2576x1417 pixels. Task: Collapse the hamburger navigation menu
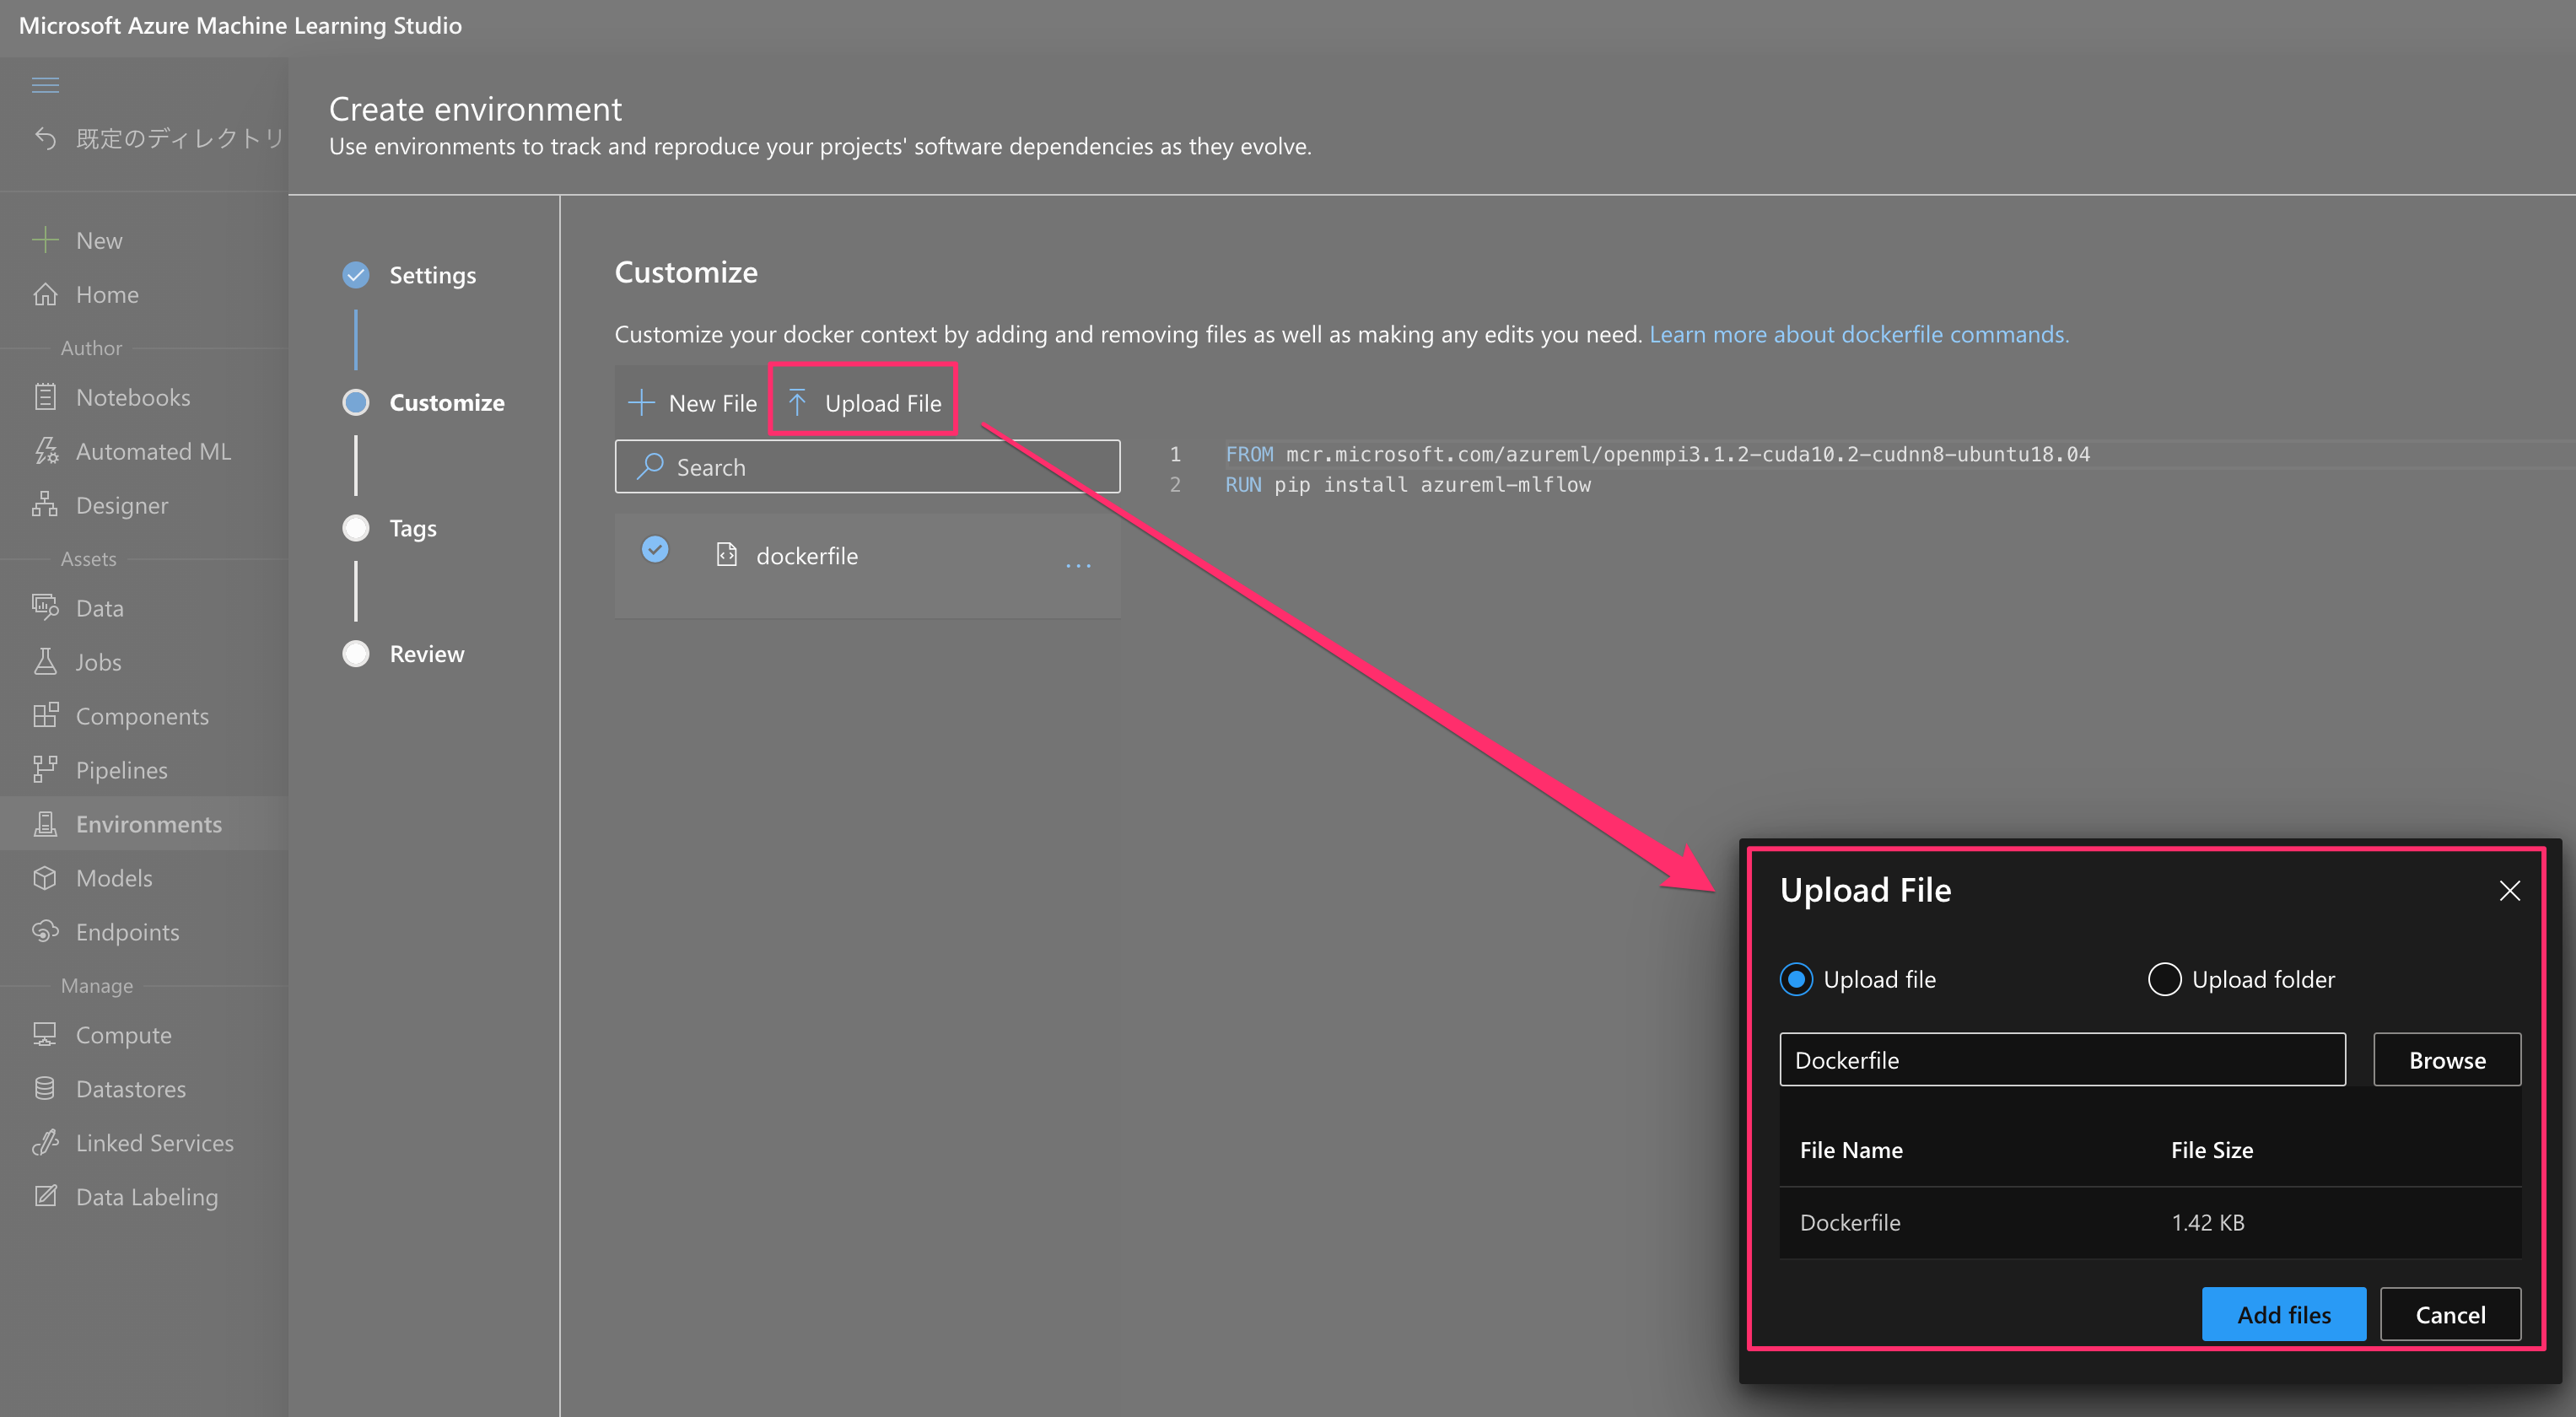click(45, 85)
